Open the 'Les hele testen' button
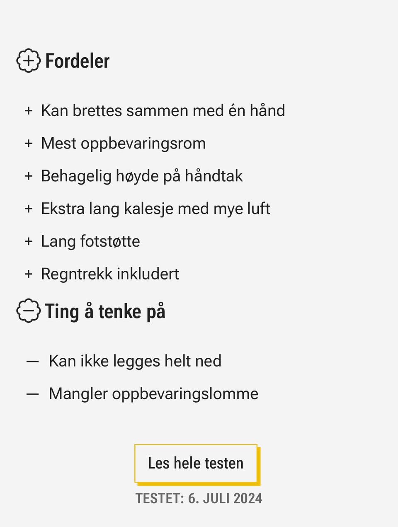This screenshot has height=527, width=398. (196, 463)
